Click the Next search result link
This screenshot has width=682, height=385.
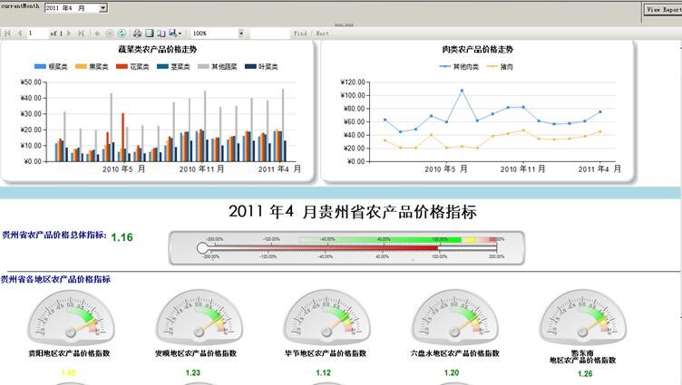[322, 34]
